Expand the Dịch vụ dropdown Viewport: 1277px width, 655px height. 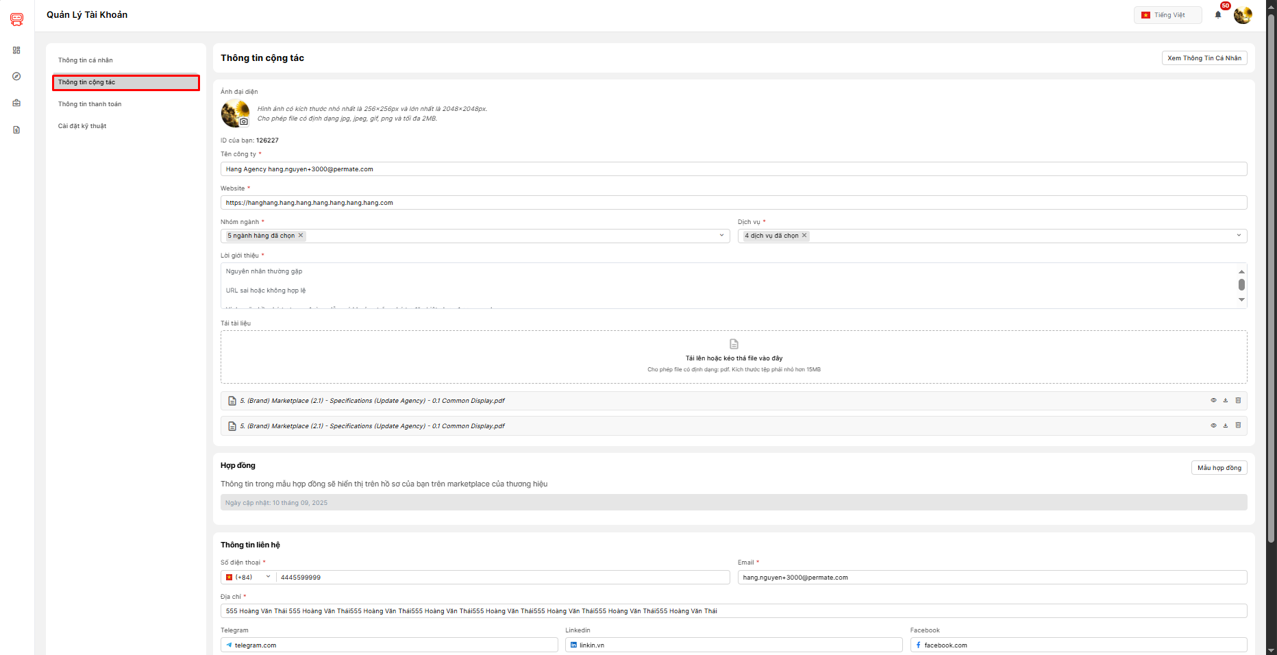[x=1239, y=236]
